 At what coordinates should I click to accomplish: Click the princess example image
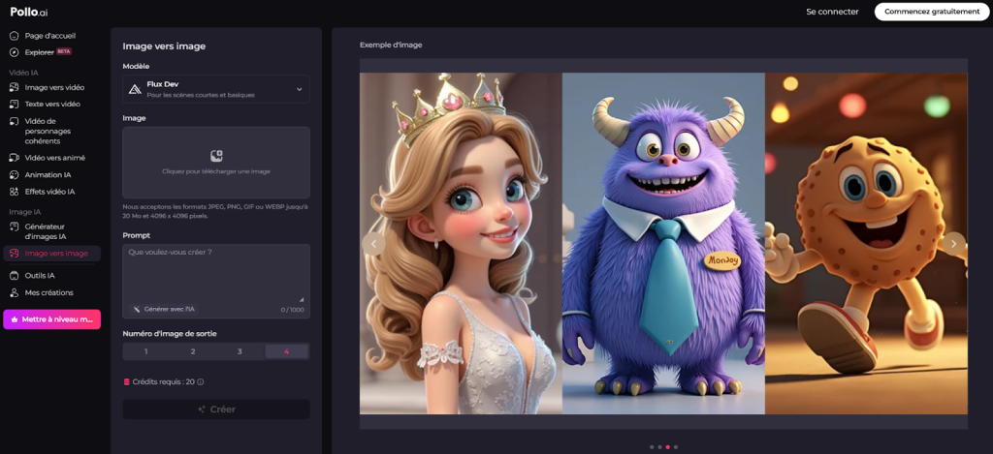(461, 243)
